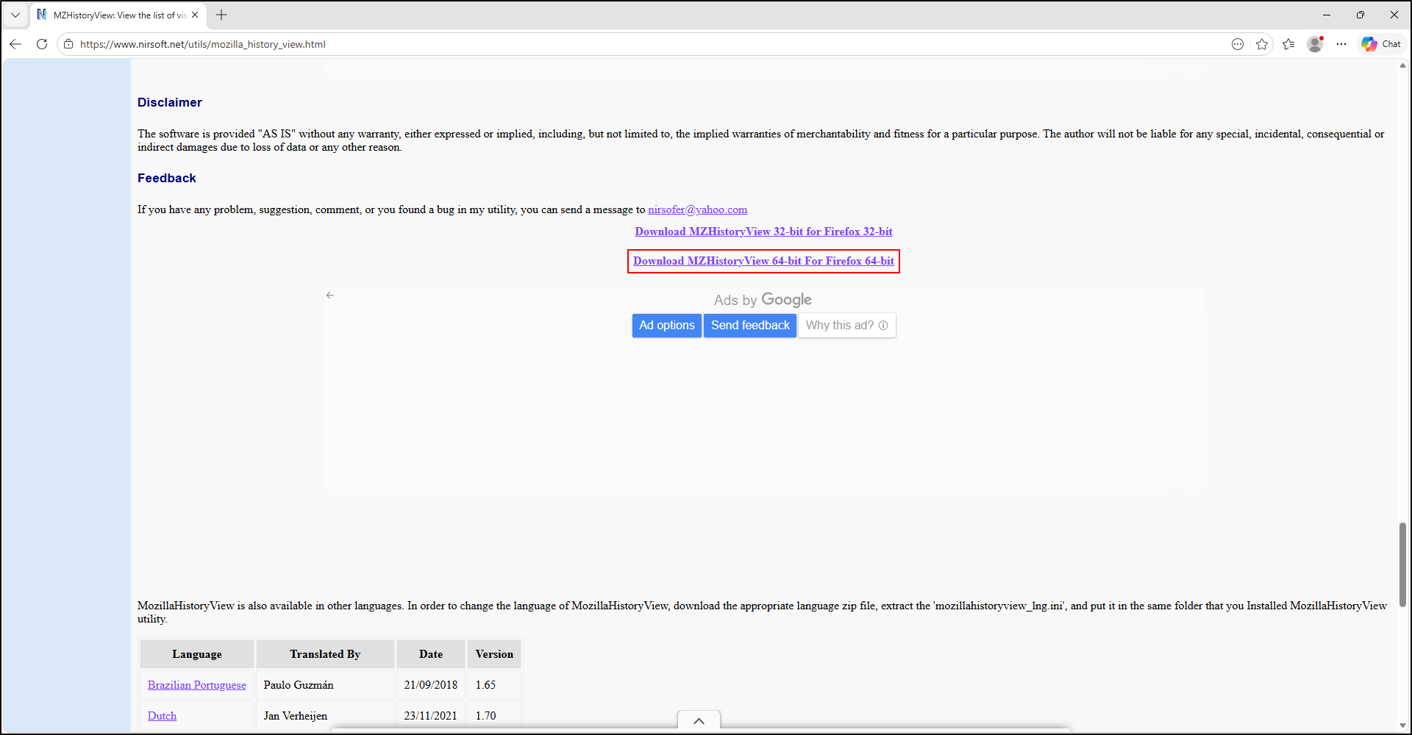Add this page to favorites
Screen dimensions: 1412x735
[1262, 44]
